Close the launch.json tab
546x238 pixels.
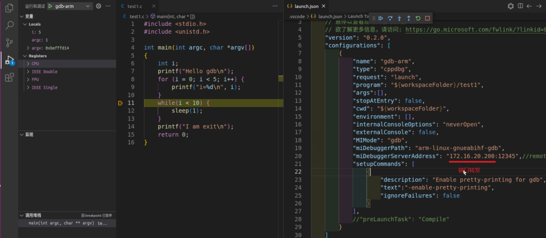324,6
